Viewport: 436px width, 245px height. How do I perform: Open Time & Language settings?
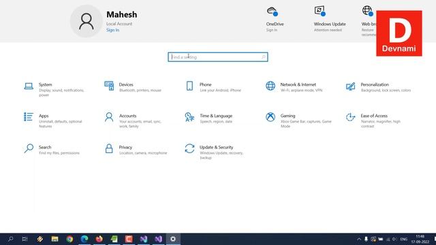point(208,118)
